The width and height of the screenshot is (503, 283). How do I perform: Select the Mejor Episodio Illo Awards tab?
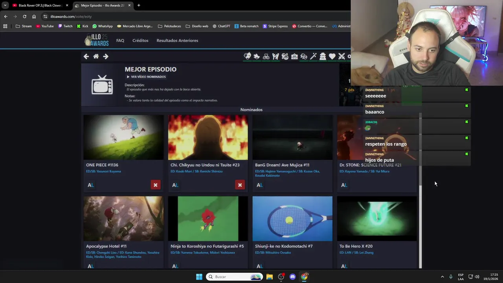[x=103, y=6]
